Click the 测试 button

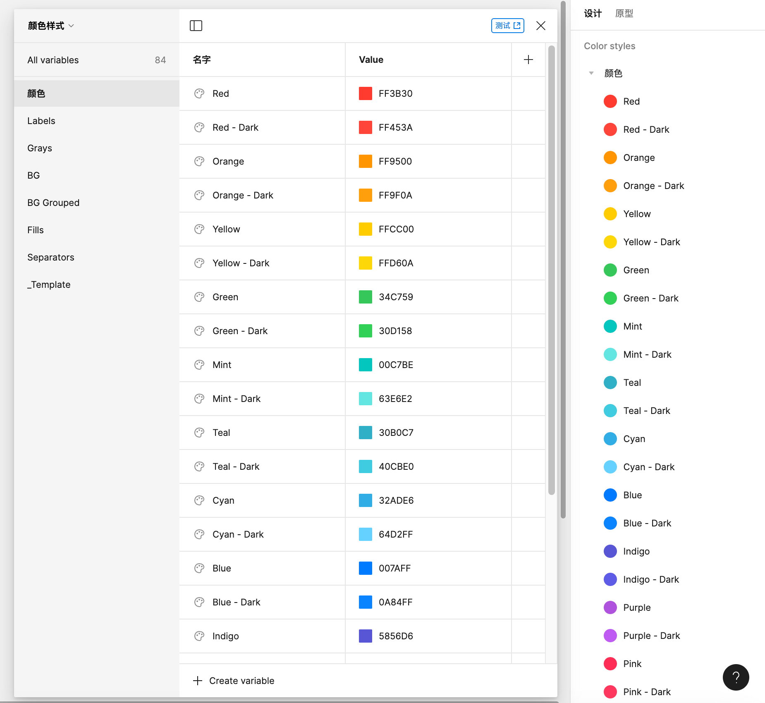[507, 26]
